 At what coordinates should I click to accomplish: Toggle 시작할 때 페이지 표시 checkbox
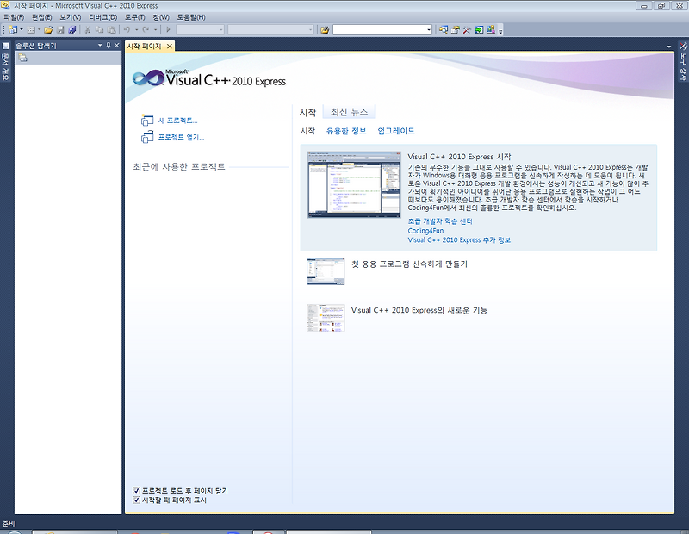[137, 500]
